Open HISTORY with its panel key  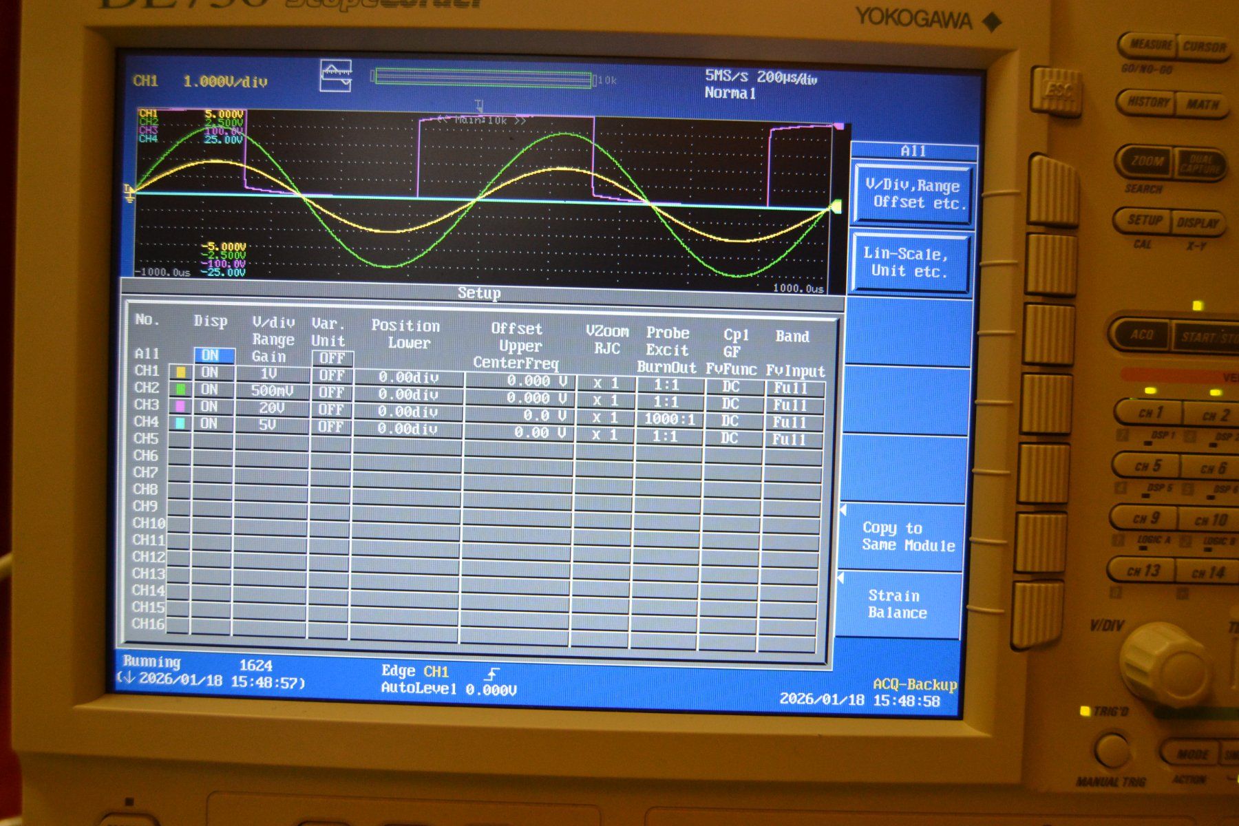[1147, 103]
